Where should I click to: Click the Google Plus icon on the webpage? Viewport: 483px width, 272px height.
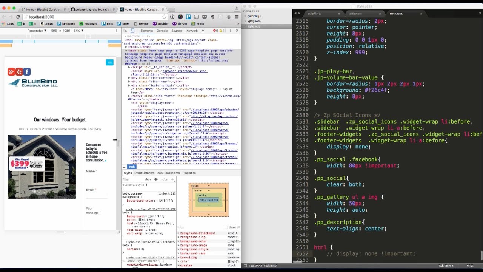(x=11, y=72)
